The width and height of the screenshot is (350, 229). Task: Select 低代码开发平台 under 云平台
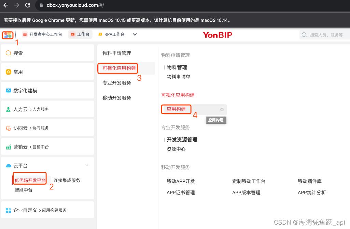[x=30, y=180]
